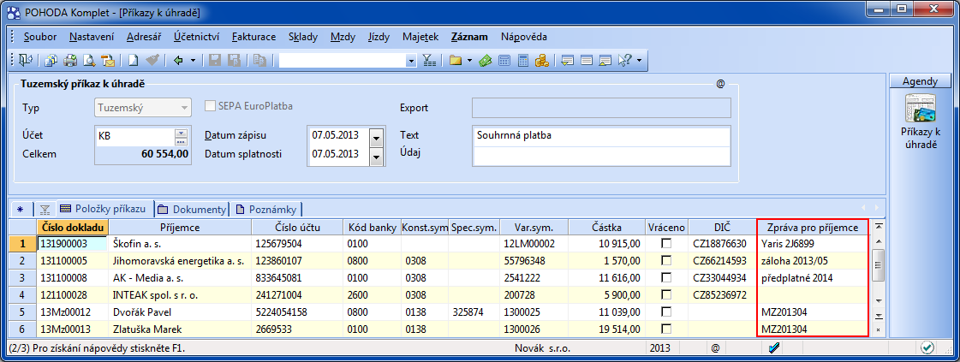Click the context help cursor question icon
Image resolution: width=960 pixels, height=362 pixels.
click(624, 60)
